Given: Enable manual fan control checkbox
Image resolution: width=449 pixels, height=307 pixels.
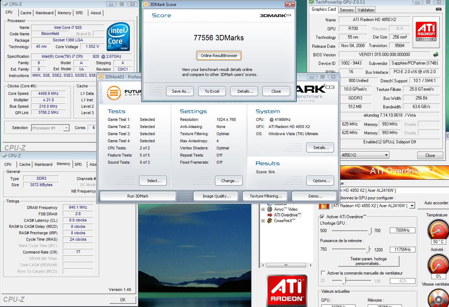Looking at the screenshot, I should pos(323,273).
